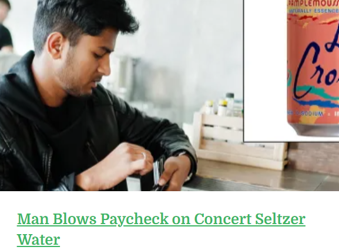Screen dimensions: 339x250
Task: Click the 'Seltzer' word in the headline
Action: click(x=280, y=219)
